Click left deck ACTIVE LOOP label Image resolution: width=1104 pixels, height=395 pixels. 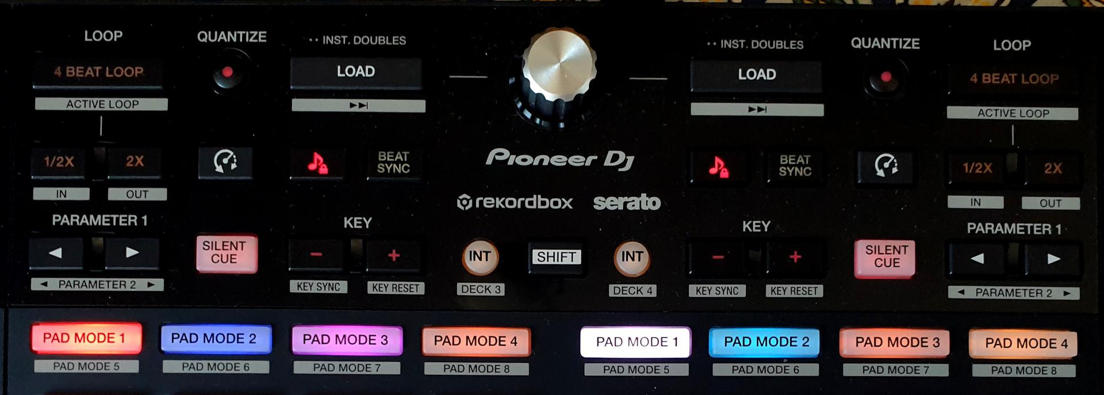pyautogui.click(x=102, y=104)
